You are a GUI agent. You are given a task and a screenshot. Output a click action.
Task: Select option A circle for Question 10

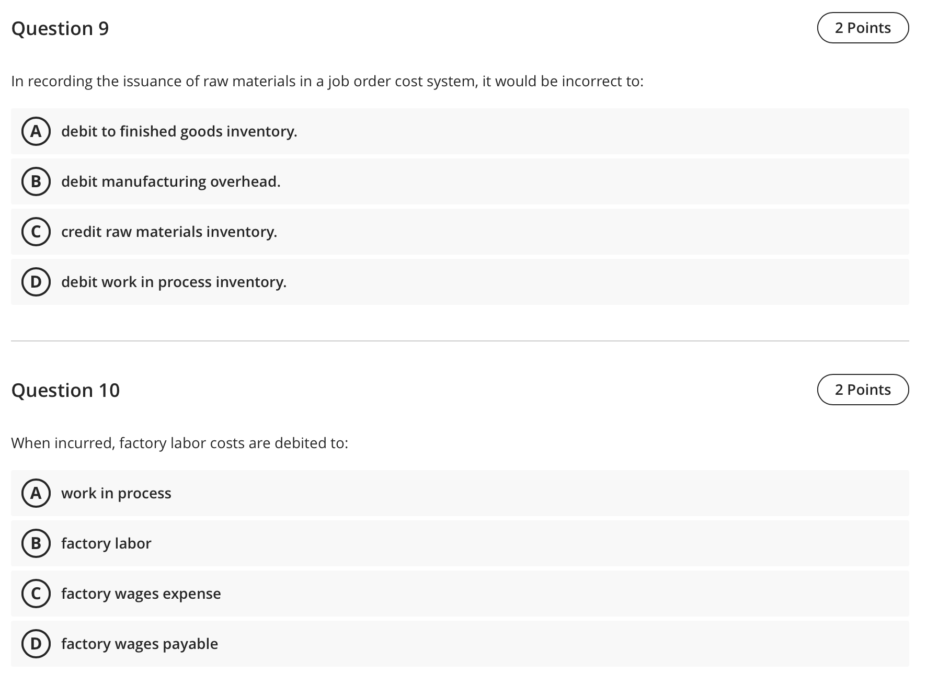point(36,493)
